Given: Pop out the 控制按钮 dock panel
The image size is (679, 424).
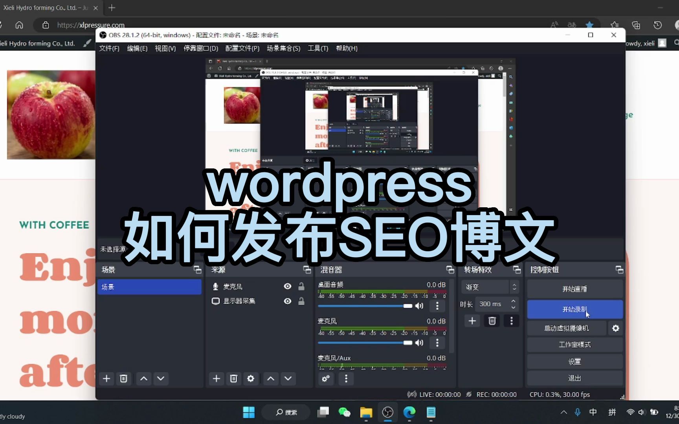Looking at the screenshot, I should click(x=619, y=270).
